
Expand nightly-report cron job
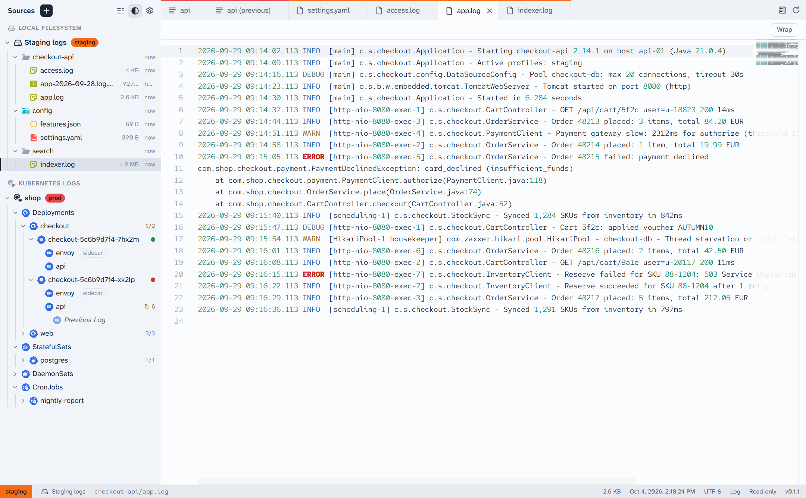tap(23, 401)
